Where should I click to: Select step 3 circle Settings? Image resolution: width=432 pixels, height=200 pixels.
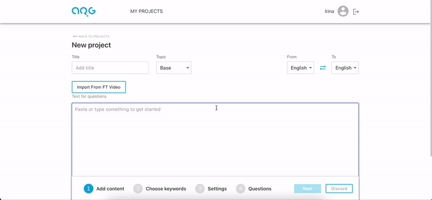click(200, 189)
